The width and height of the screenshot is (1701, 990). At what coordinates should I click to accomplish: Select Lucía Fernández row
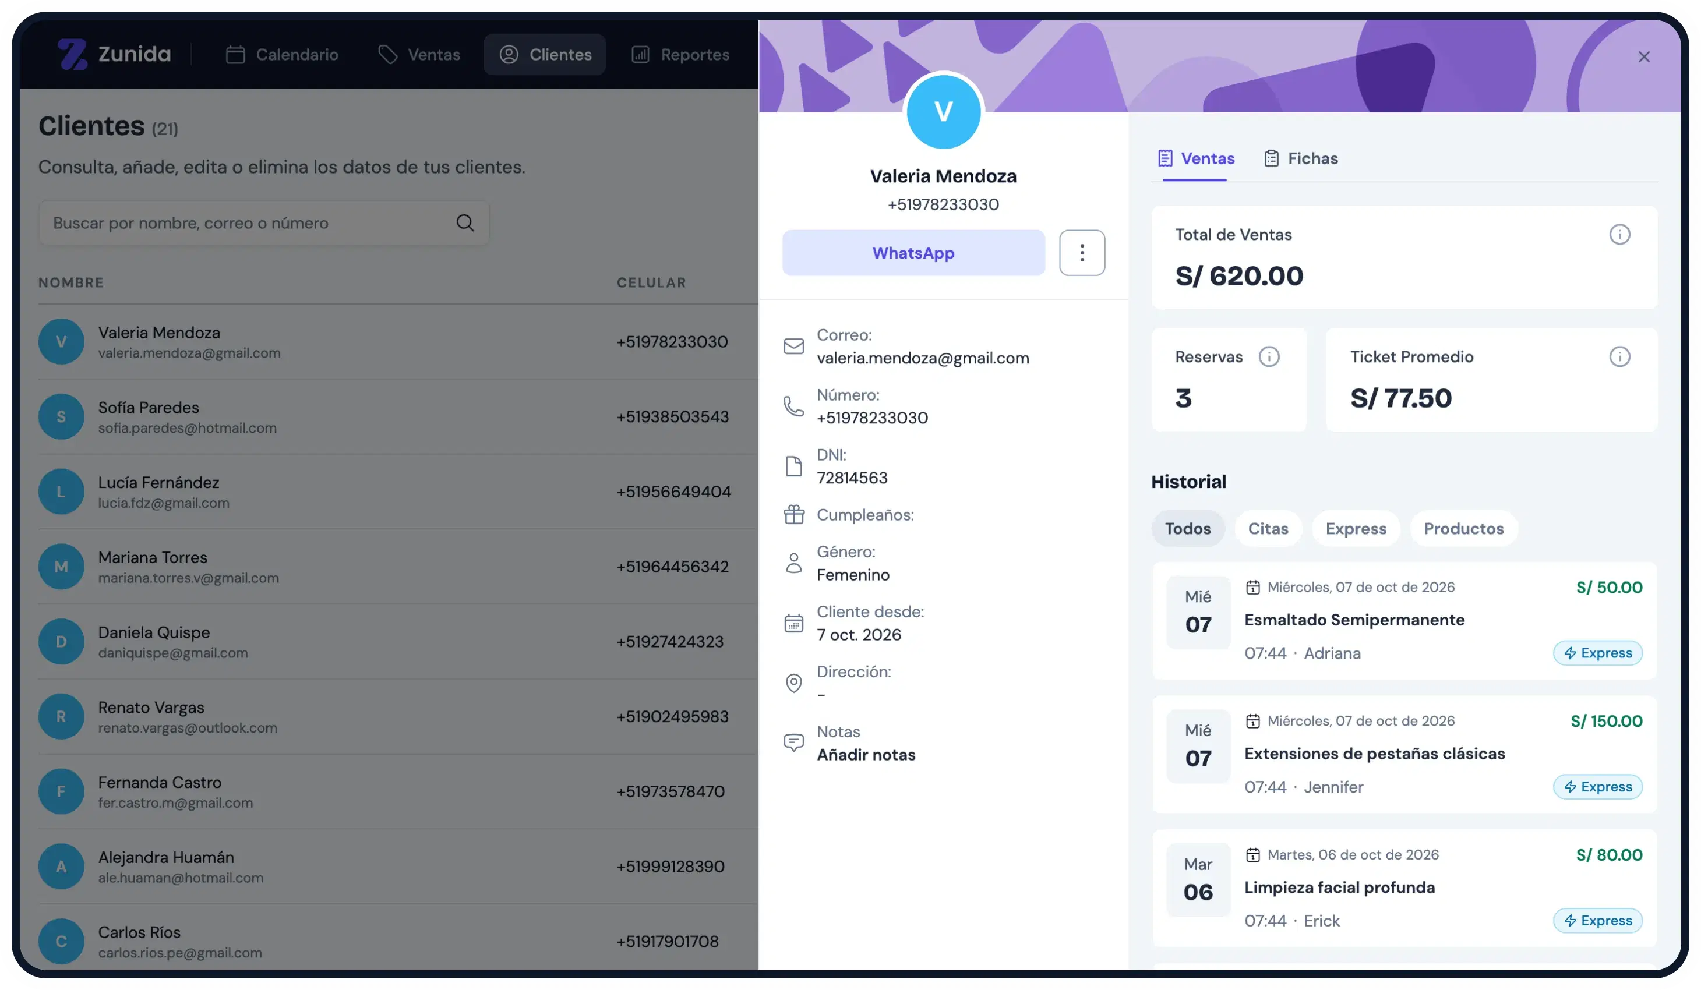pyautogui.click(x=398, y=492)
